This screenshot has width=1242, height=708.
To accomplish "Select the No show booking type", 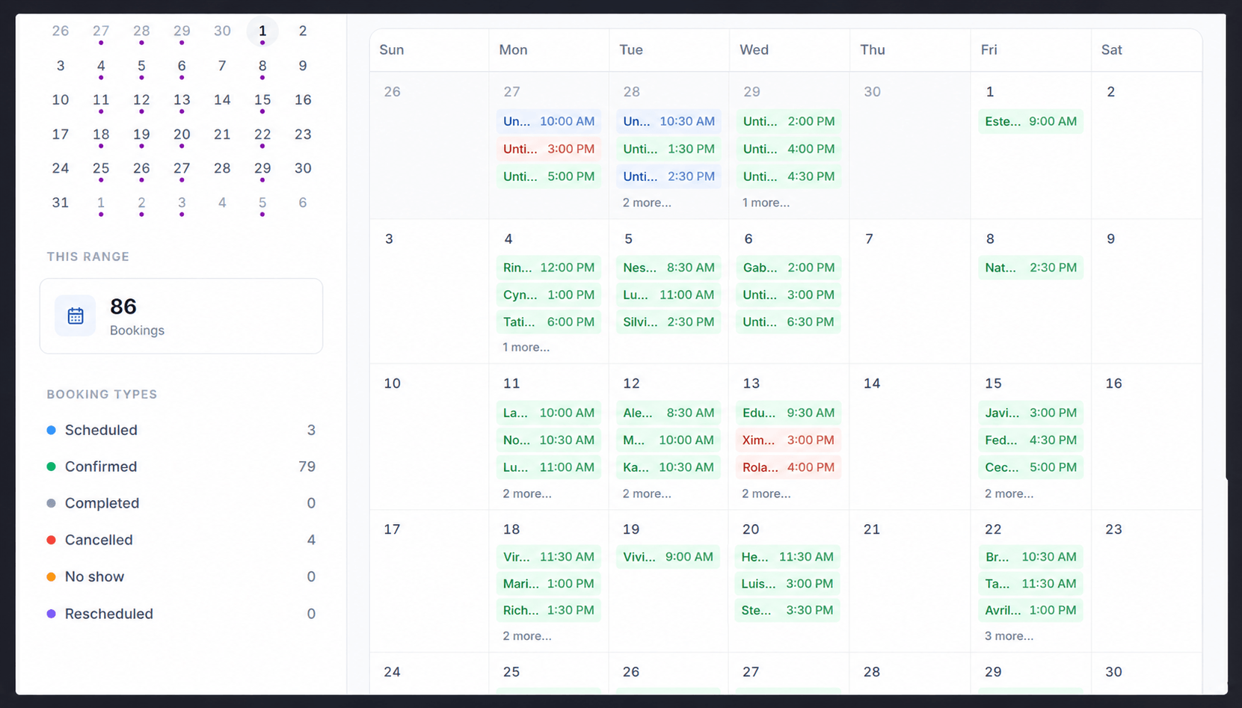I will pos(181,576).
